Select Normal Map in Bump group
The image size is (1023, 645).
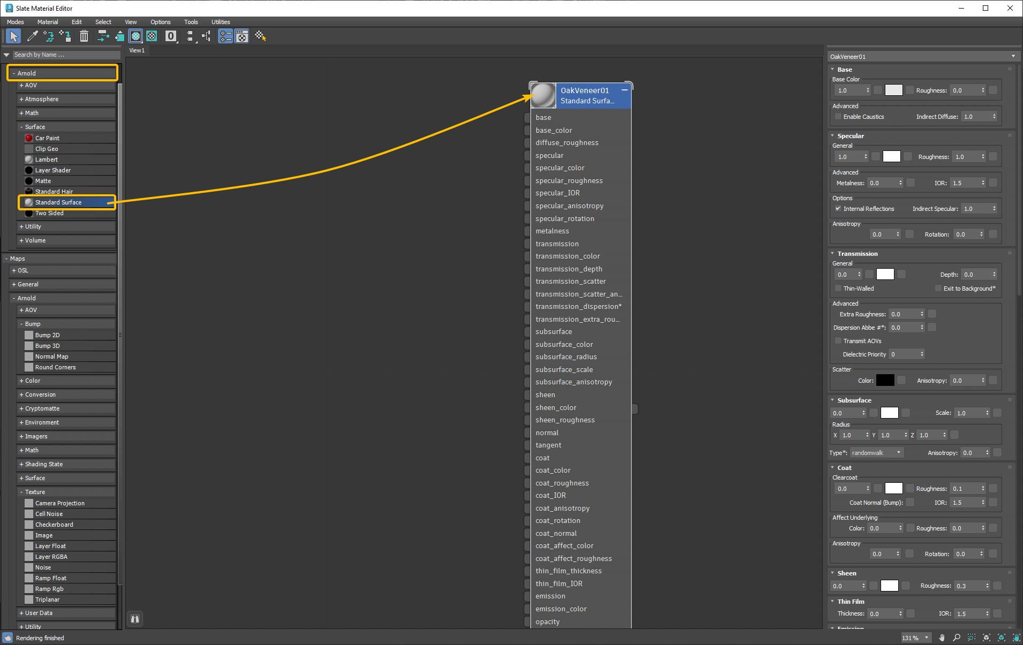[x=70, y=356]
